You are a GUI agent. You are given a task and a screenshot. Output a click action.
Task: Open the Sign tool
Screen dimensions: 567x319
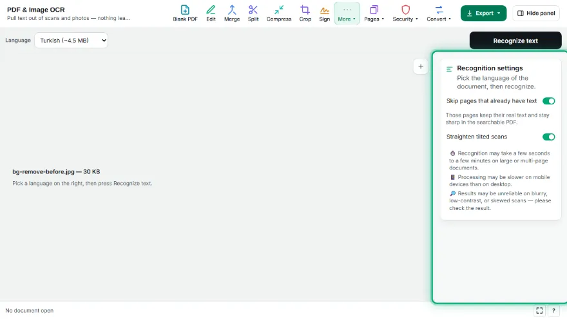(324, 14)
